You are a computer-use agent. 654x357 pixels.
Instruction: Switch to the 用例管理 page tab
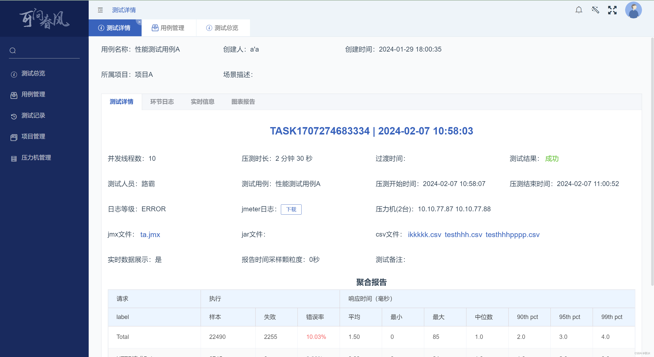(169, 28)
